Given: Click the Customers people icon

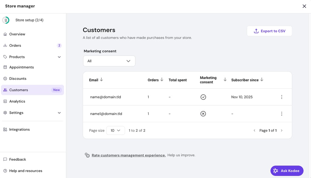Looking at the screenshot, I should coord(5,90).
